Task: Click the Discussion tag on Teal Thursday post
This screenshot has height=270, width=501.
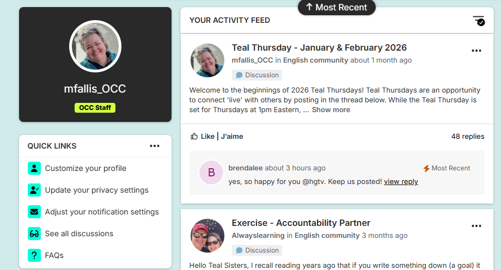Action: point(257,75)
